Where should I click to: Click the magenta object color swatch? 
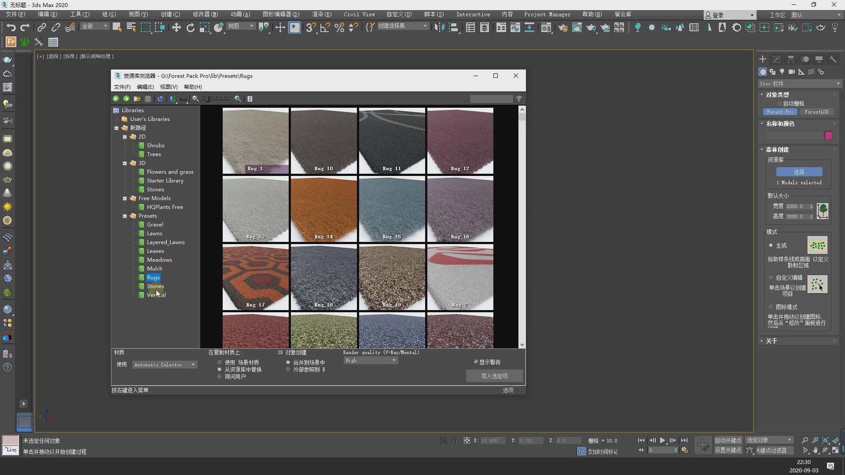click(828, 135)
